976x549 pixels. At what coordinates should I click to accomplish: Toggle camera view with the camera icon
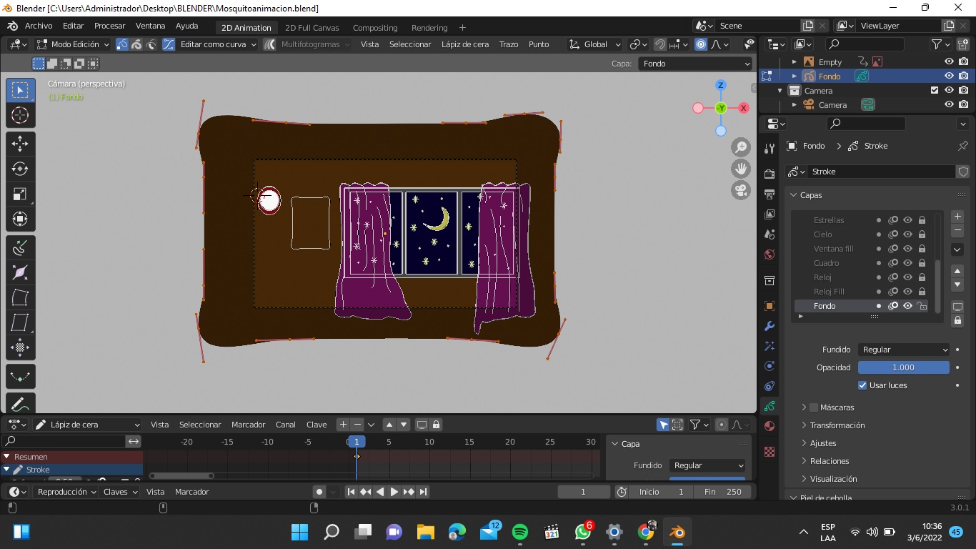click(741, 190)
